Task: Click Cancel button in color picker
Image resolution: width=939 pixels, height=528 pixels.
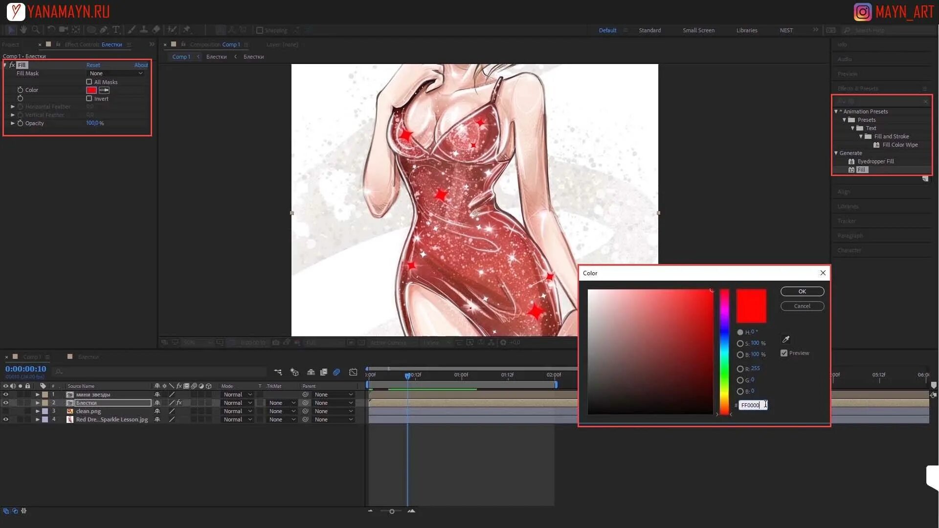Action: tap(802, 306)
